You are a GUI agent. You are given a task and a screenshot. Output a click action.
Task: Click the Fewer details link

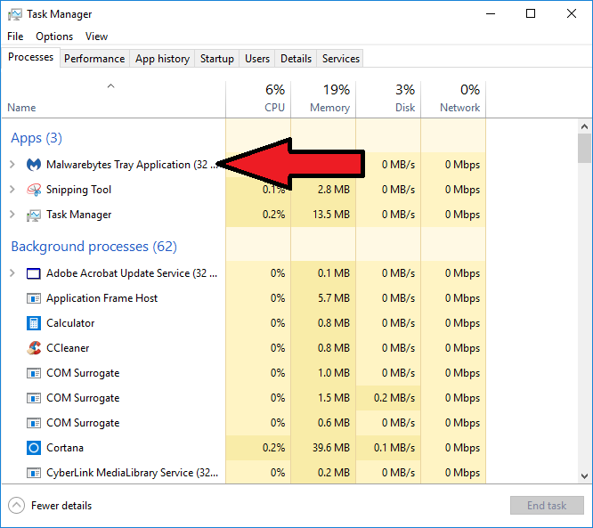(x=61, y=506)
